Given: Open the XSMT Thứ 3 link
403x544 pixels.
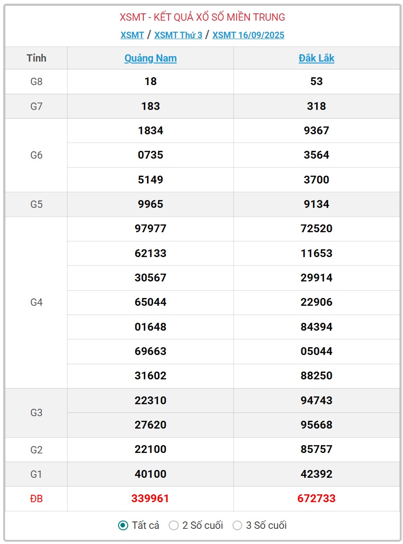Looking at the screenshot, I should tap(178, 35).
